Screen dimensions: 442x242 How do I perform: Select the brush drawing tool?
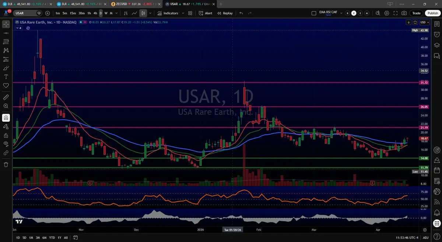pyautogui.click(x=6, y=68)
